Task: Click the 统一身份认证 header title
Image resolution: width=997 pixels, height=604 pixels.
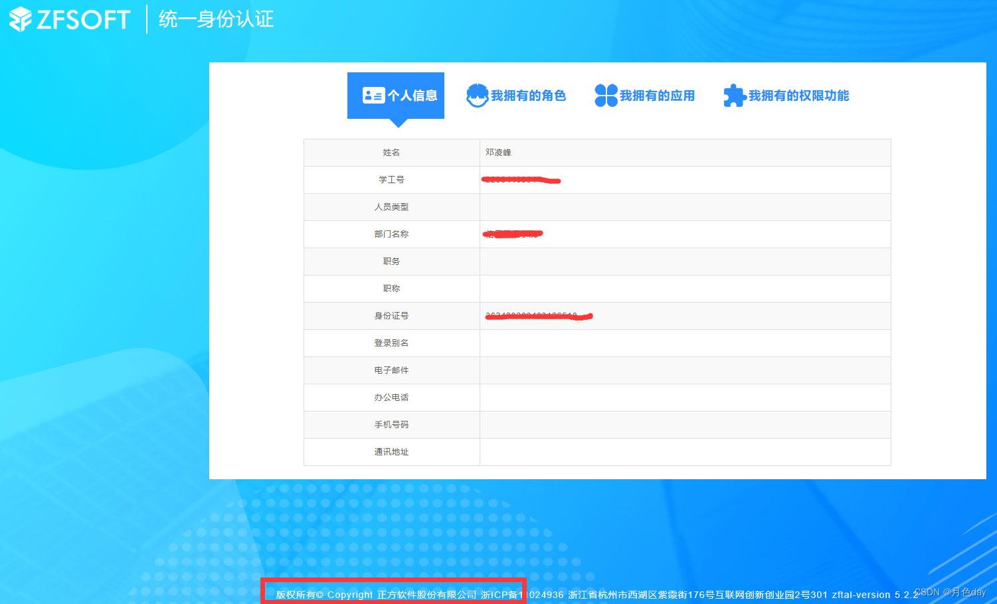Action: click(217, 19)
